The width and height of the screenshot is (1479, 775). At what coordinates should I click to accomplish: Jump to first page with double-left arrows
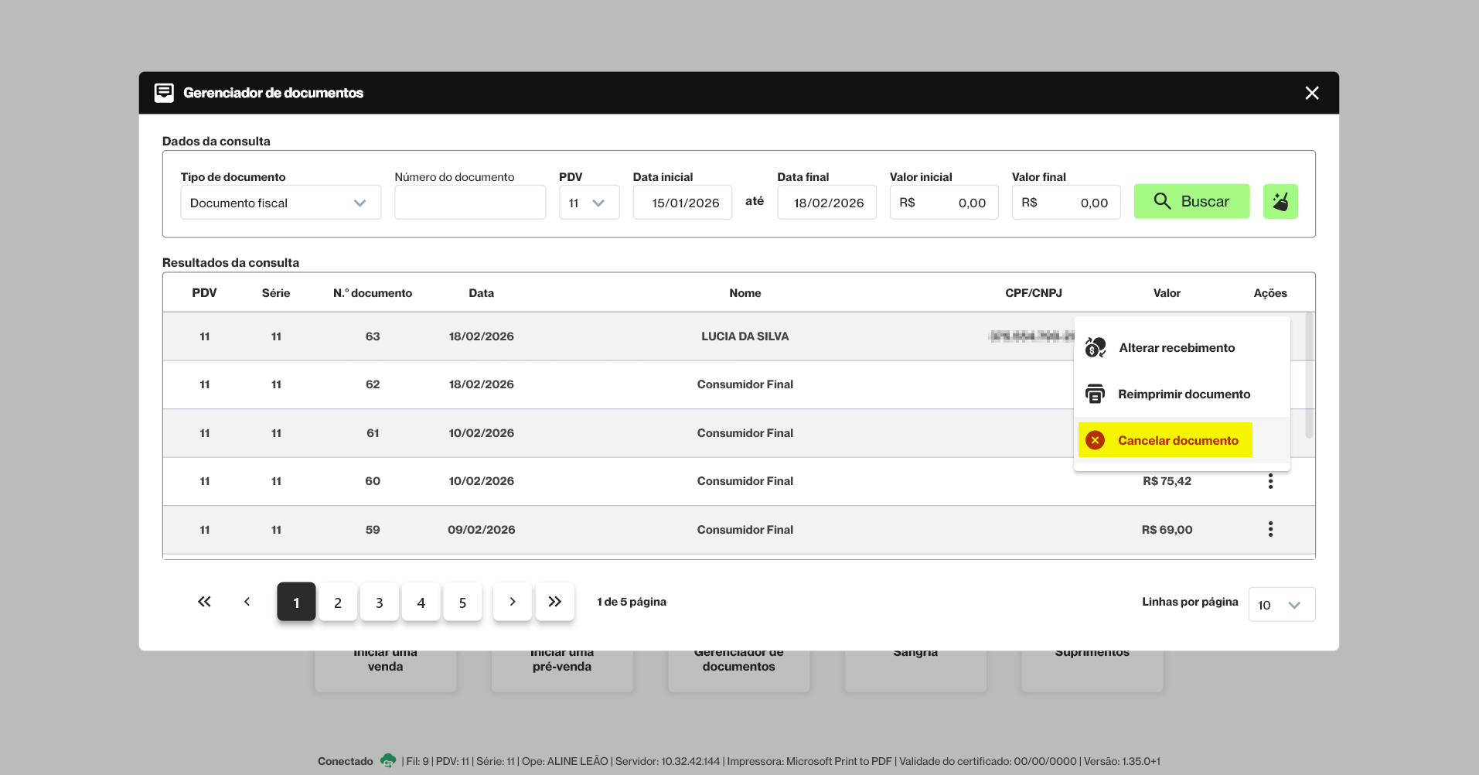[x=204, y=602]
